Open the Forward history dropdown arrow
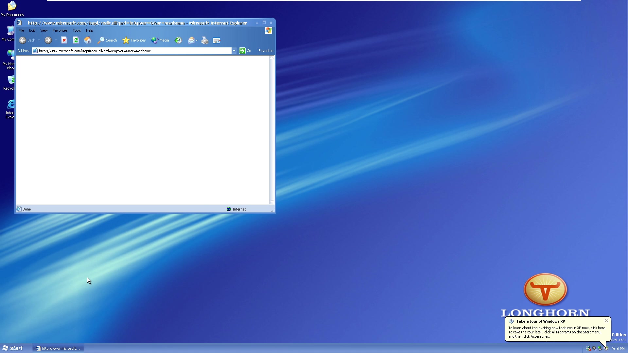628x353 pixels. 56,40
